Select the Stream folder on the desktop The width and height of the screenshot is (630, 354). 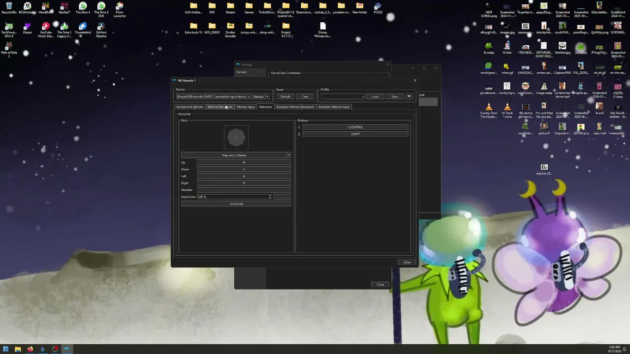pos(230,8)
